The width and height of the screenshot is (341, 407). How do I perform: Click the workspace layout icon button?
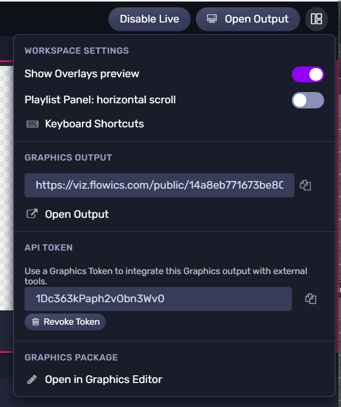316,19
